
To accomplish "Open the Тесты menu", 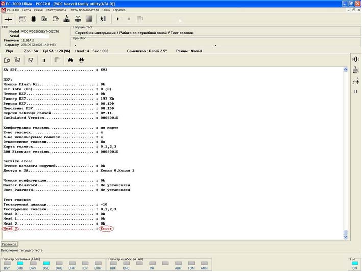I will click(27, 10).
